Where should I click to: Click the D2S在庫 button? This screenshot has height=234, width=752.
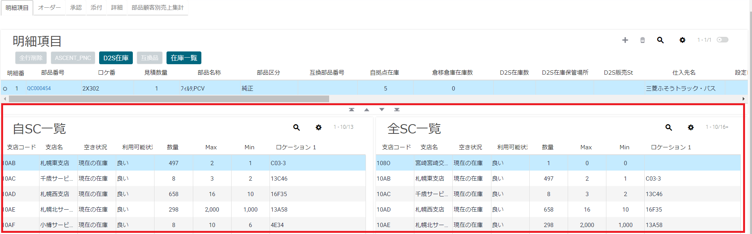pos(116,58)
